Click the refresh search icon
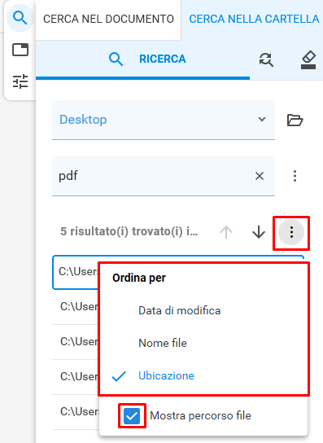Screen dimensions: 323x443 coord(266,59)
